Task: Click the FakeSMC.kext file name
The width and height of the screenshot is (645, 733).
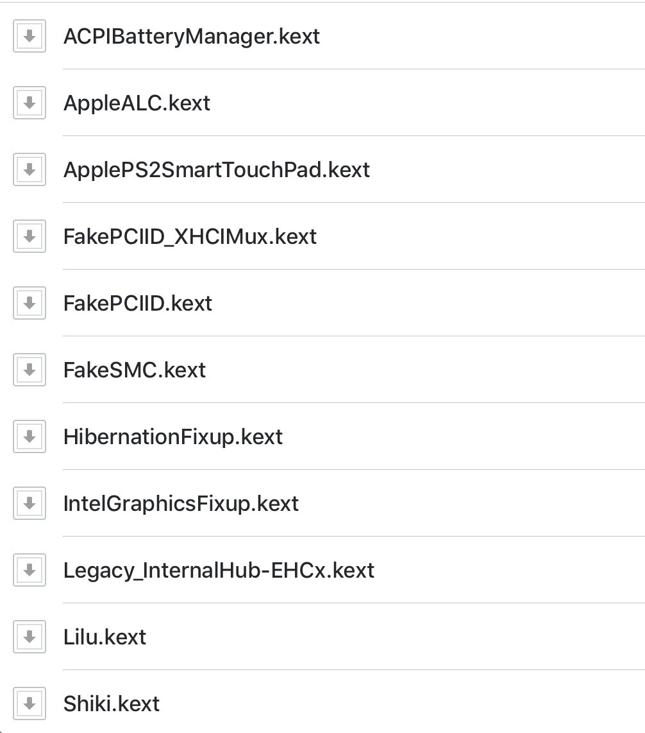Action: tap(135, 370)
